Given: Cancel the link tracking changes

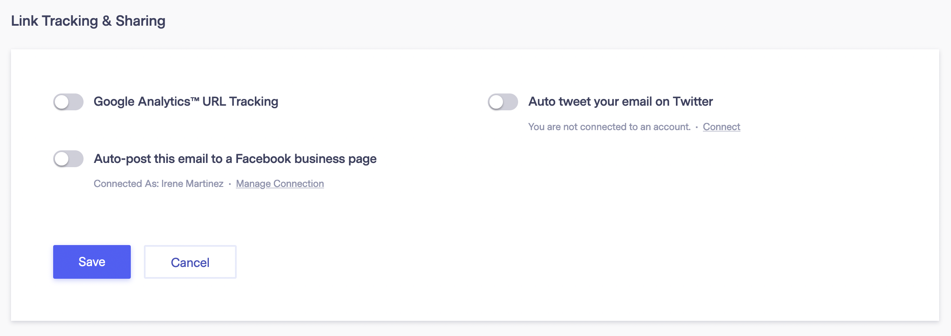Looking at the screenshot, I should 190,262.
